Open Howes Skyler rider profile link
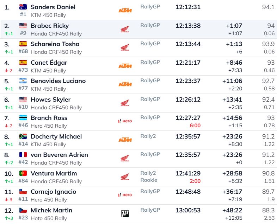The image size is (277, 224). pyautogui.click(x=50, y=100)
